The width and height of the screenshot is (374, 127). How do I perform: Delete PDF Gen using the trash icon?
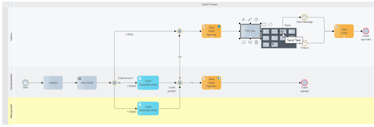click(256, 42)
